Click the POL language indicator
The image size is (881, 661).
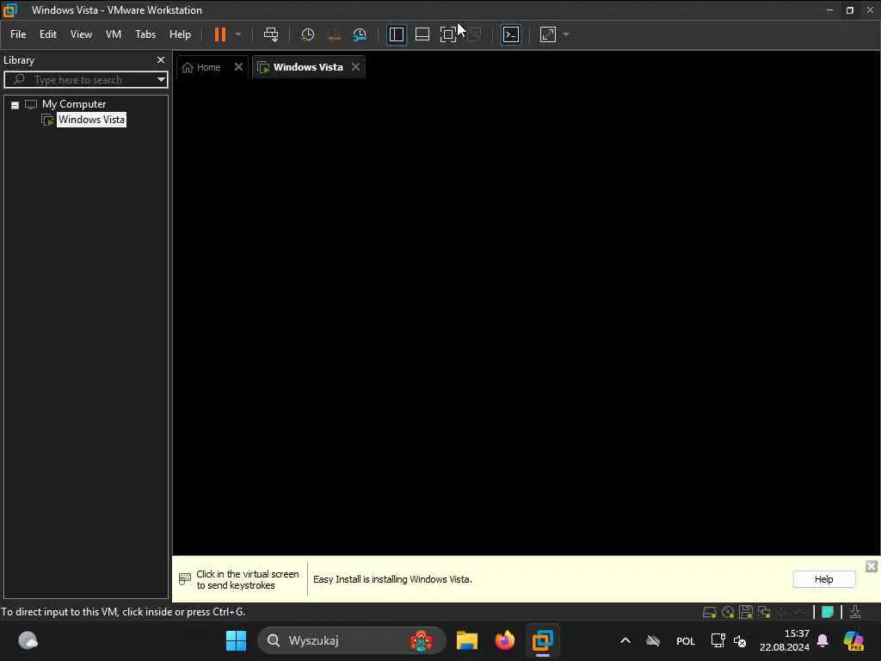coord(686,641)
